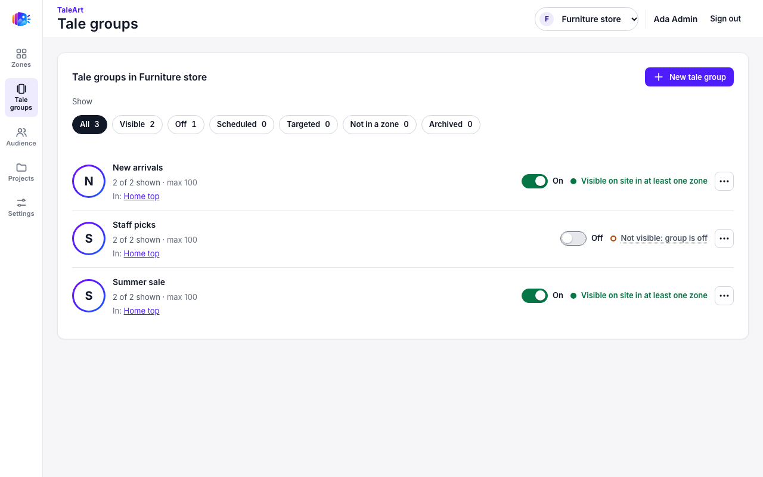Viewport: 763px width, 477px height.
Task: Open the Furniture store selector dropdown
Action: (x=587, y=19)
